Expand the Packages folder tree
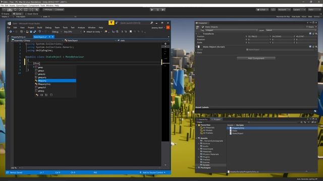This screenshot has width=323, height=181. click(196, 167)
